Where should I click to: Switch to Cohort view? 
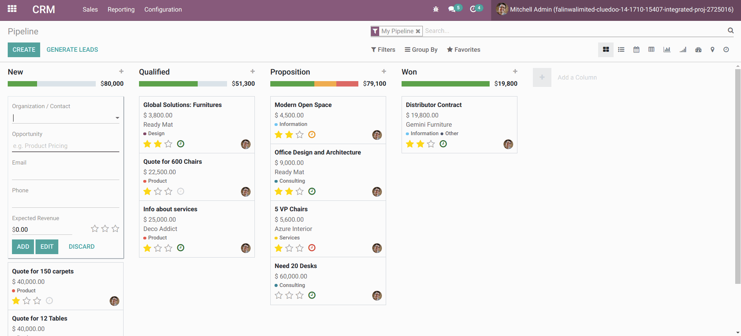(x=683, y=49)
